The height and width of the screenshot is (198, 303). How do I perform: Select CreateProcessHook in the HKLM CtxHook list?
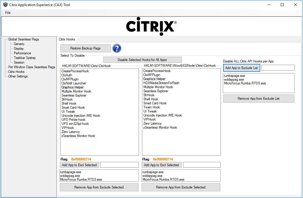click(75, 71)
